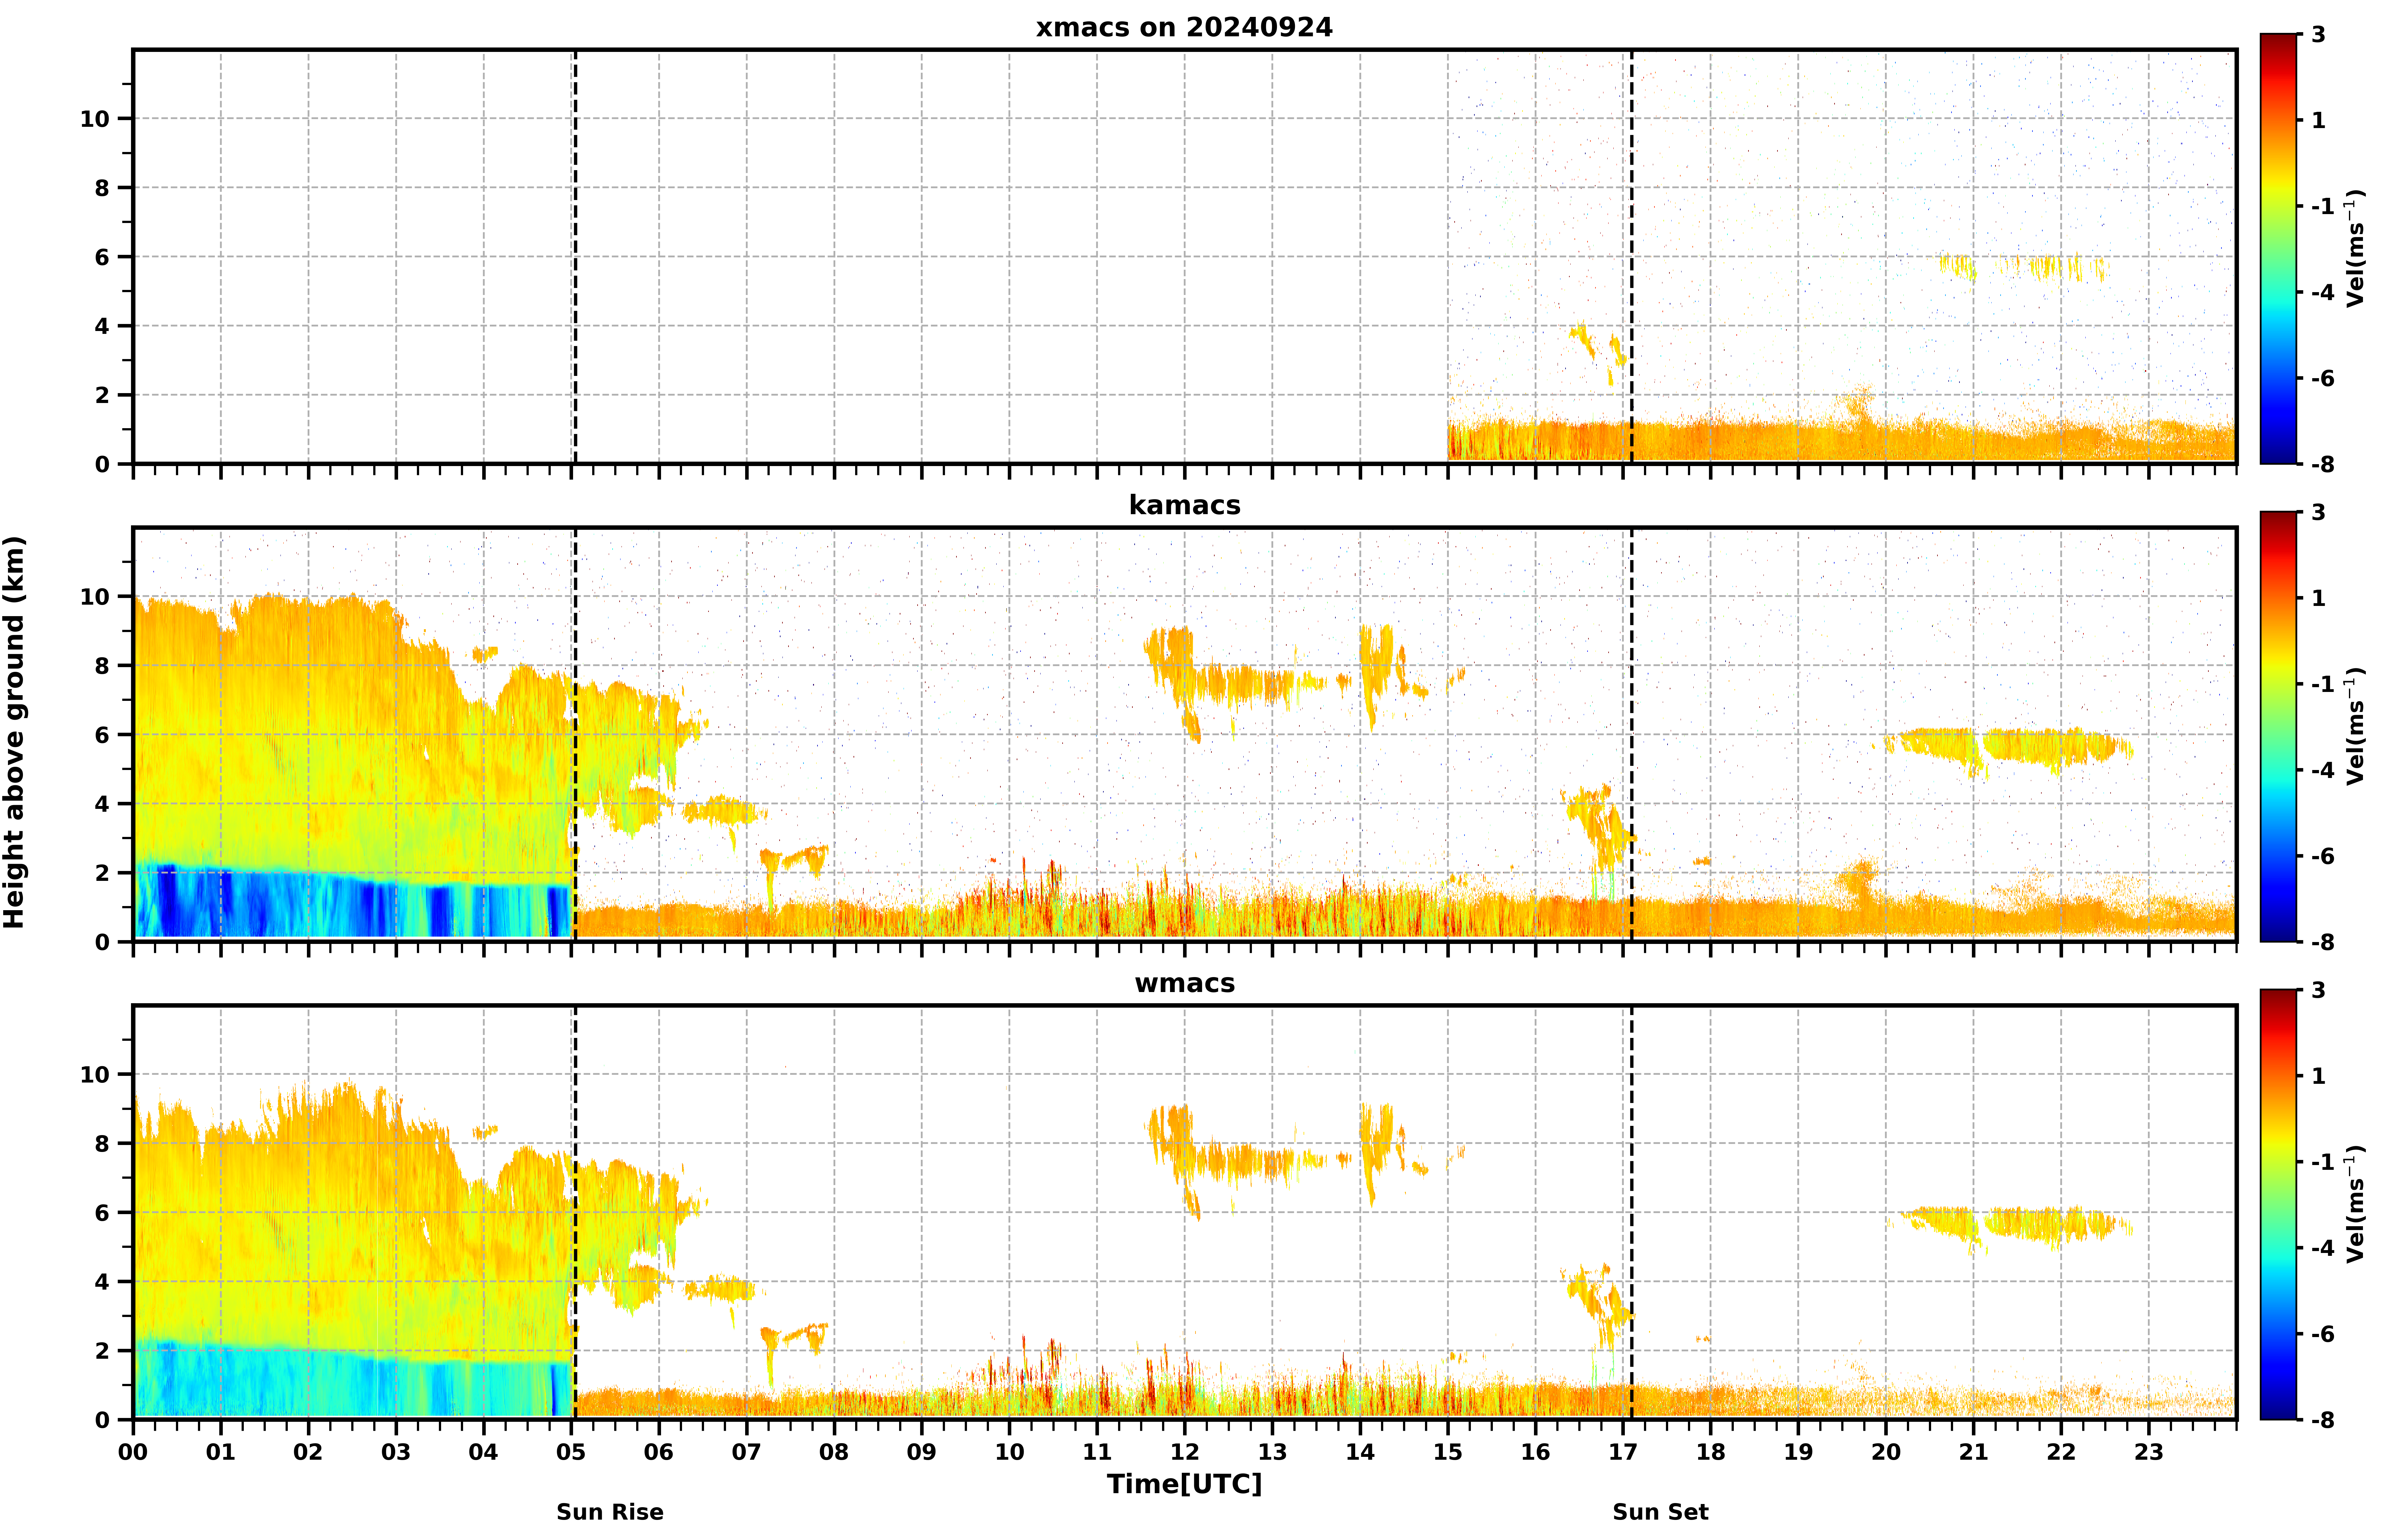
Task: Click the sunset dashed line in the xmacs panel
Action: click(1632, 256)
